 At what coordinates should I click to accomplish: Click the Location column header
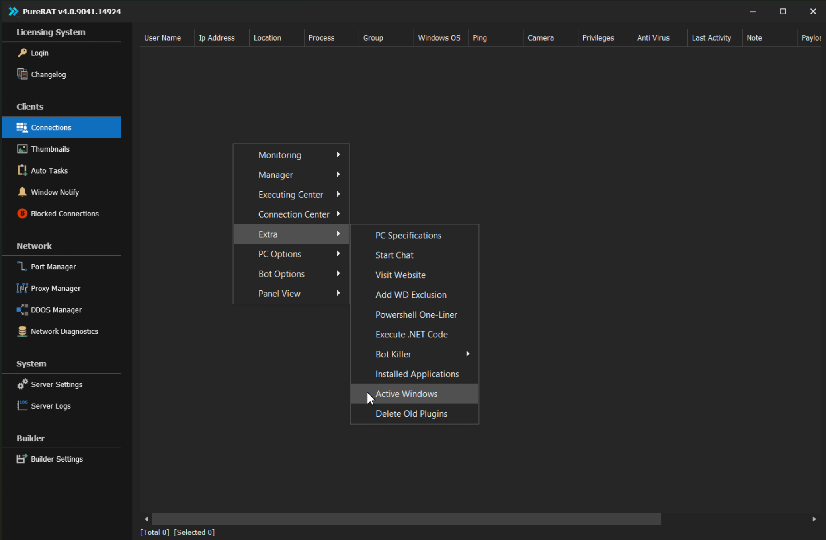[x=277, y=38]
